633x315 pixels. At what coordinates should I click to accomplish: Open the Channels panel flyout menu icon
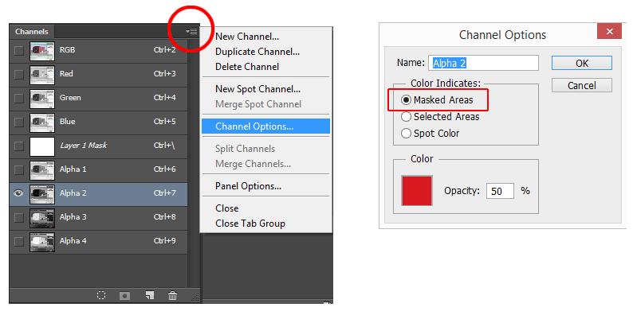192,31
